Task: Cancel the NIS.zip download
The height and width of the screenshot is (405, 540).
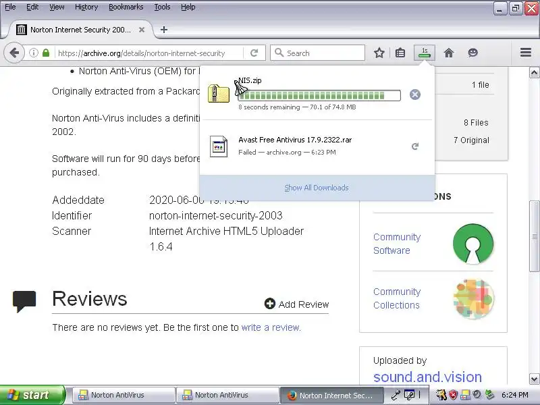Action: point(415,94)
